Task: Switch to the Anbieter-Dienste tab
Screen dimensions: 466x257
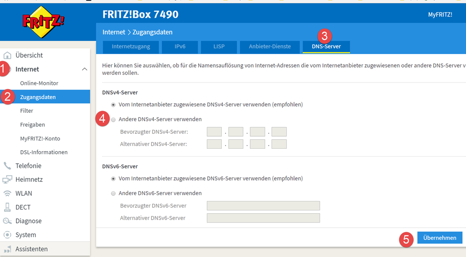Action: click(x=270, y=47)
